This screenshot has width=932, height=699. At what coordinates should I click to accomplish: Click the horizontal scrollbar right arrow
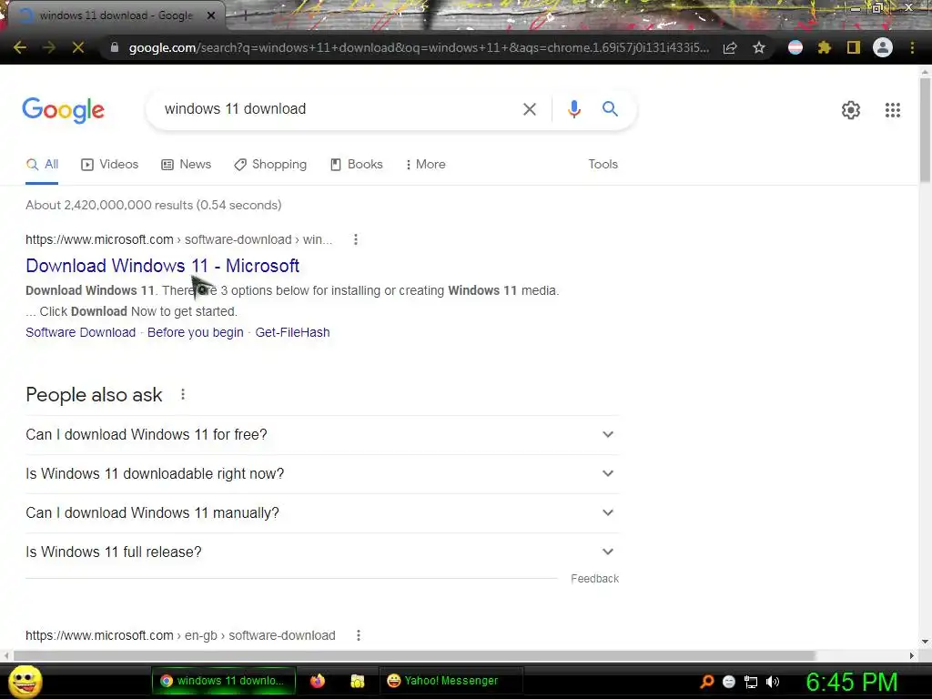pyautogui.click(x=912, y=655)
